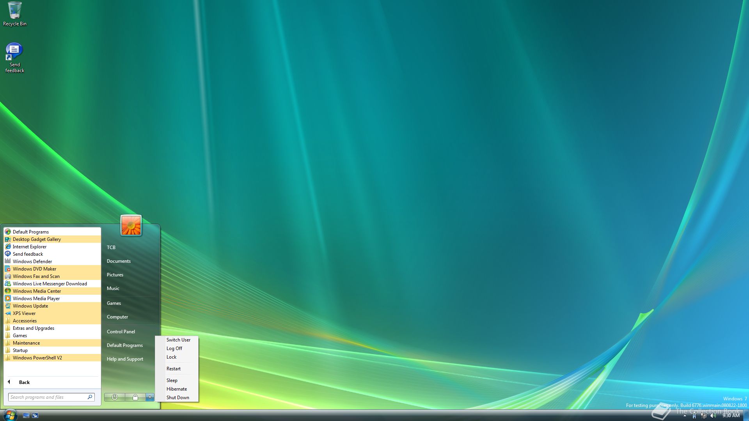
Task: Click the Start orb button
Action: point(10,415)
